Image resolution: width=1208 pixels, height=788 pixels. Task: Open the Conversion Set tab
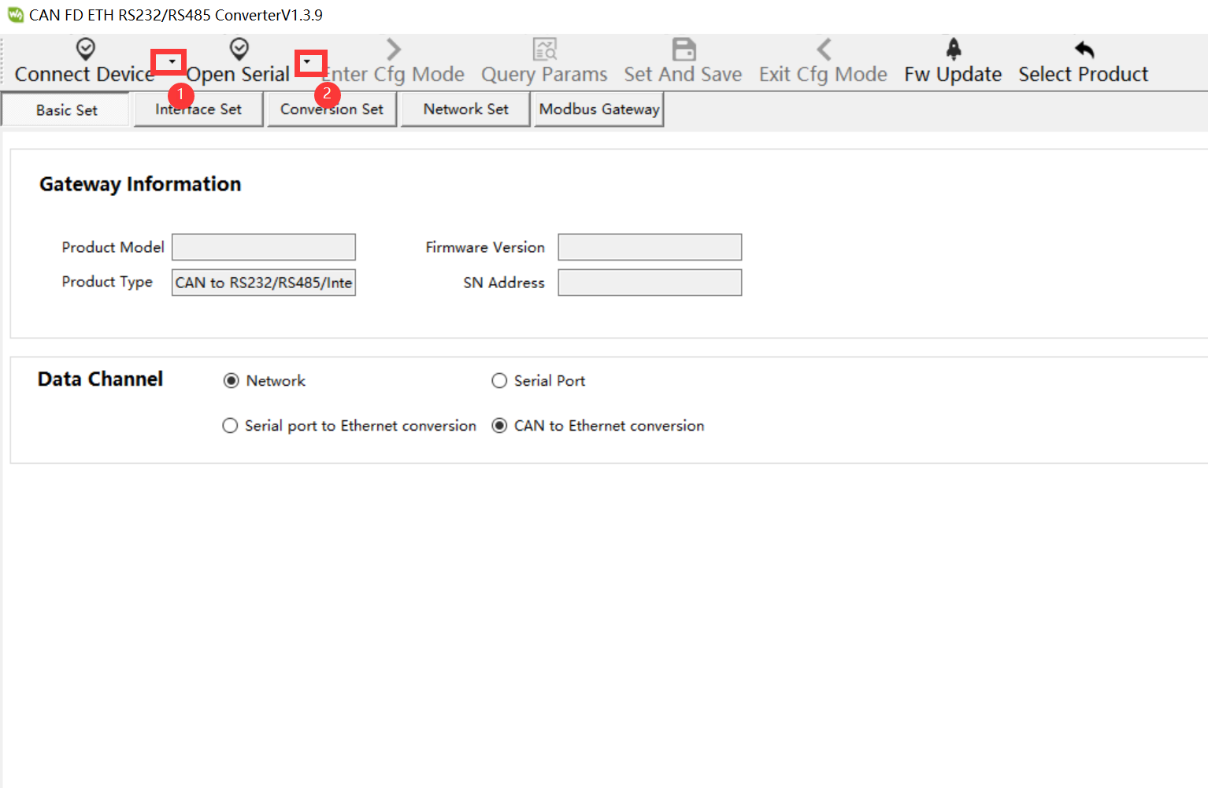pyautogui.click(x=332, y=109)
